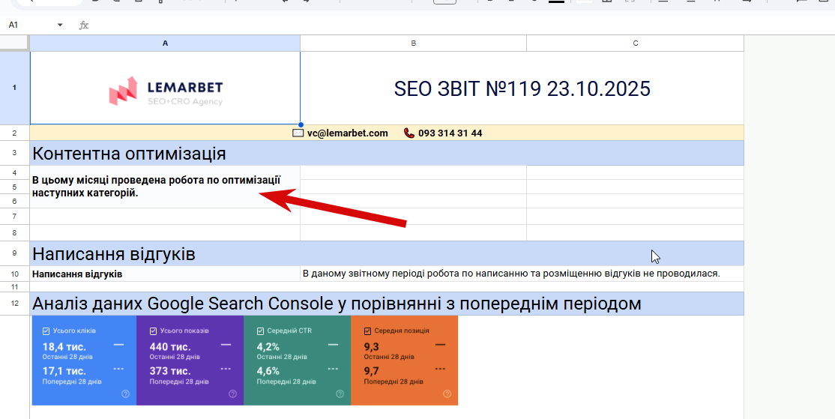Select row 10 header

coord(15,274)
